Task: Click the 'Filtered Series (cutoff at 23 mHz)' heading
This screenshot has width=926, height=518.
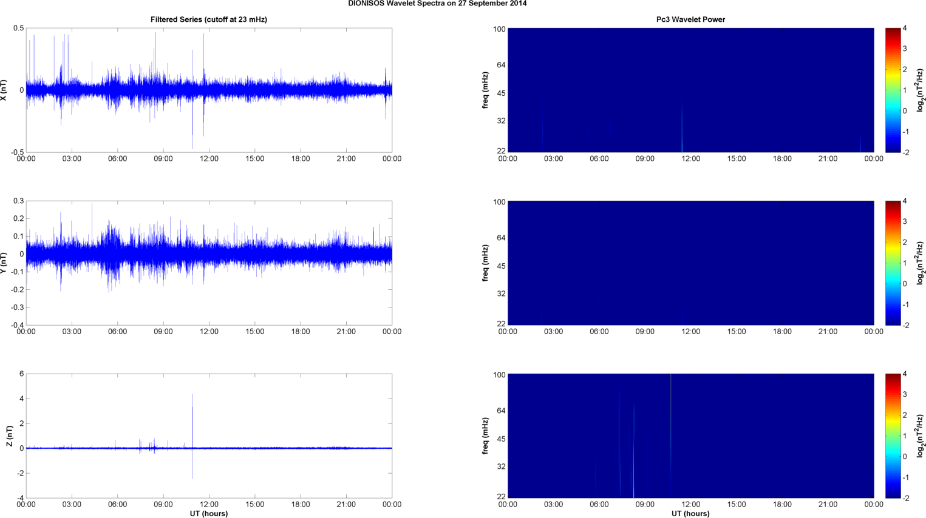Action: (x=209, y=19)
